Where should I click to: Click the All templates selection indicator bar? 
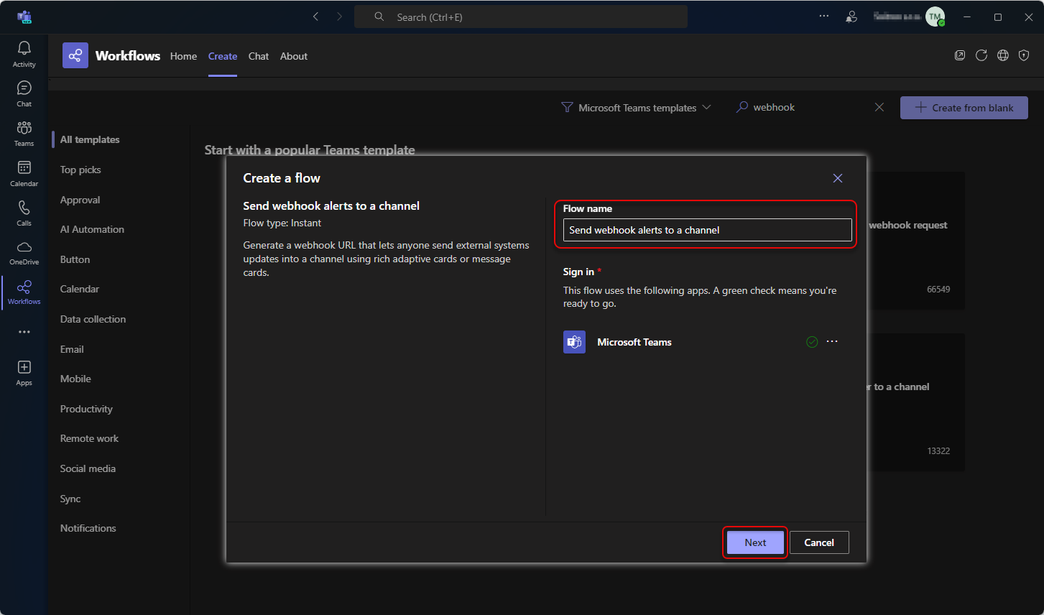click(x=53, y=139)
